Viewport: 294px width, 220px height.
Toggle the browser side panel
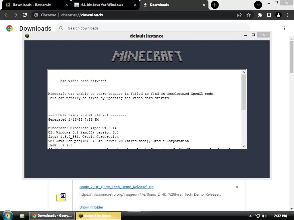click(x=269, y=15)
